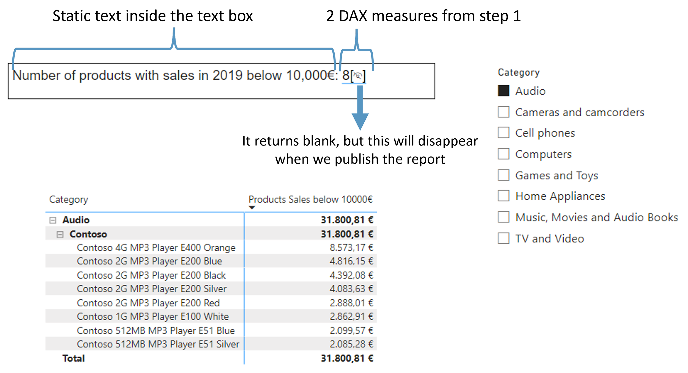Click the Category column header in the matrix
688x373 pixels.
[69, 199]
